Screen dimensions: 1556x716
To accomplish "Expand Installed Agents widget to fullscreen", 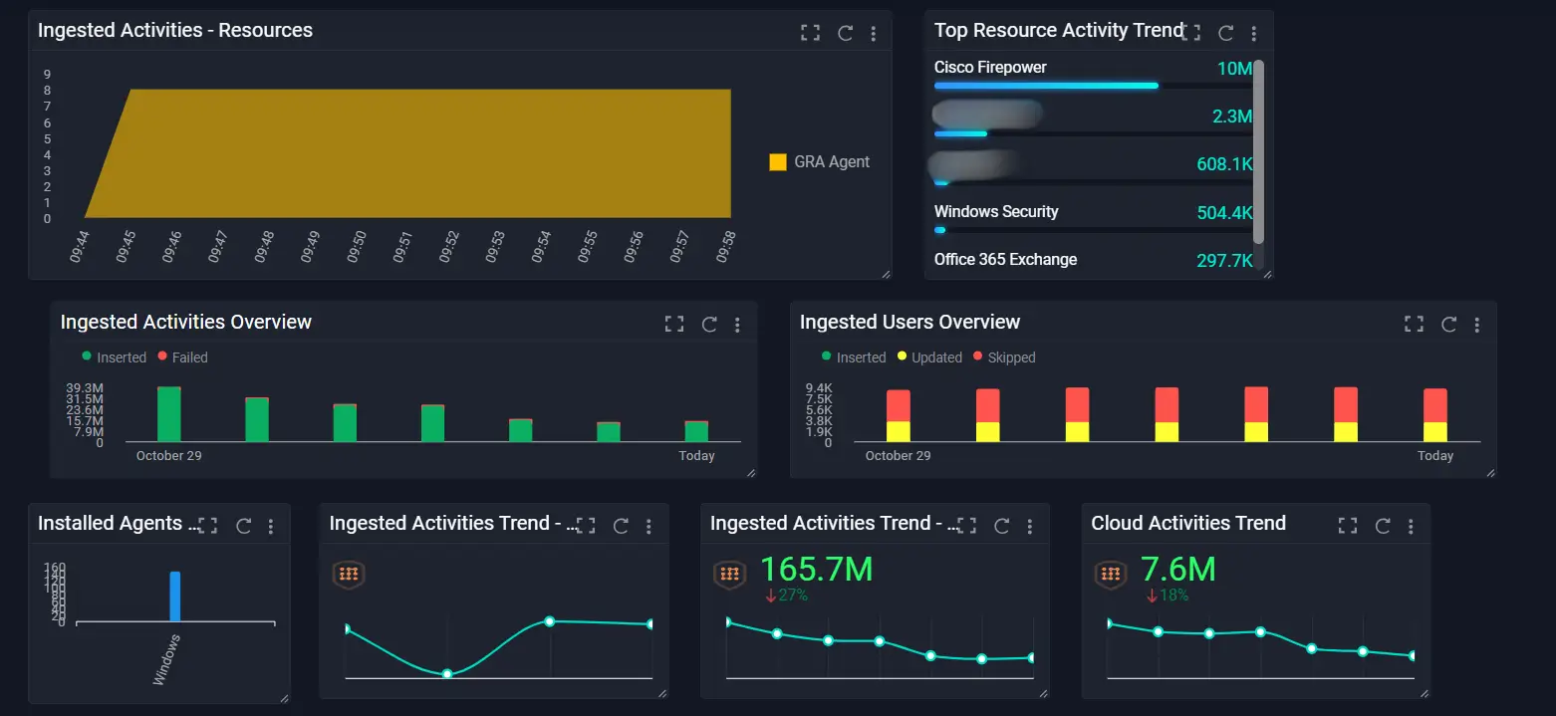I will (x=207, y=526).
